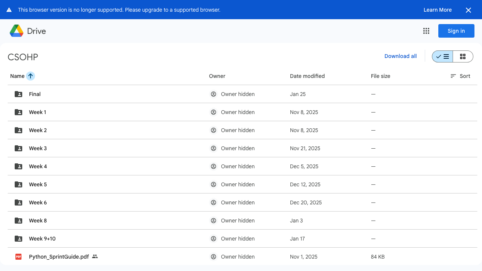482x271 pixels.
Task: Click owner avatar icon in Week 2 row
Action: click(214, 130)
